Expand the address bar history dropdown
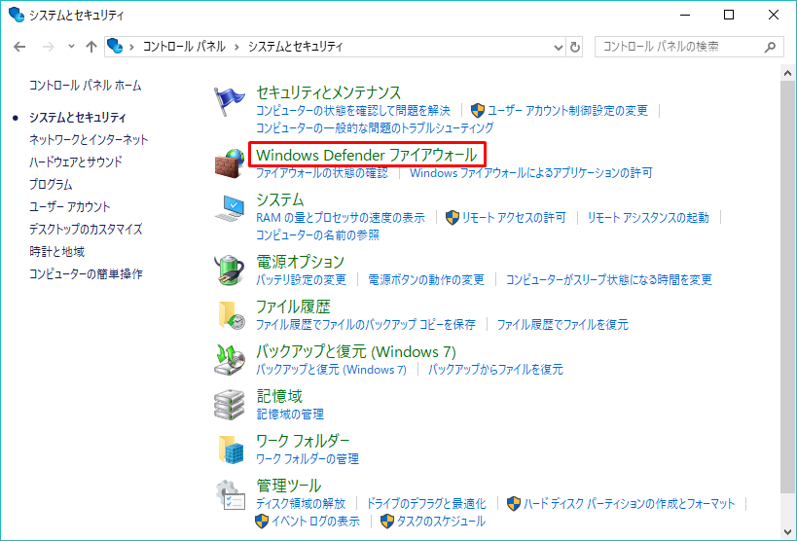Image resolution: width=797 pixels, height=541 pixels. 559,47
